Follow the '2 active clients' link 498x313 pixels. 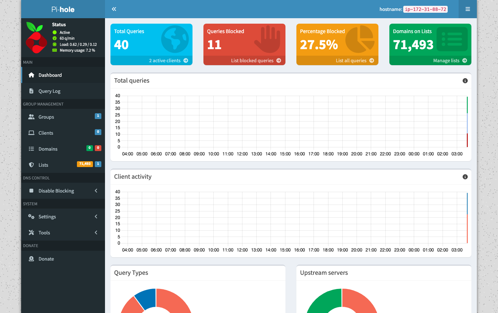151,60
